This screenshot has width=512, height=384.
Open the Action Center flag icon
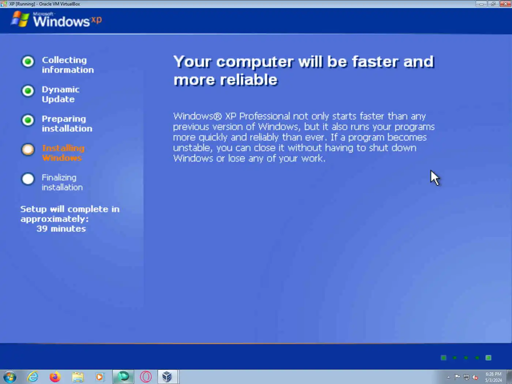coord(457,377)
